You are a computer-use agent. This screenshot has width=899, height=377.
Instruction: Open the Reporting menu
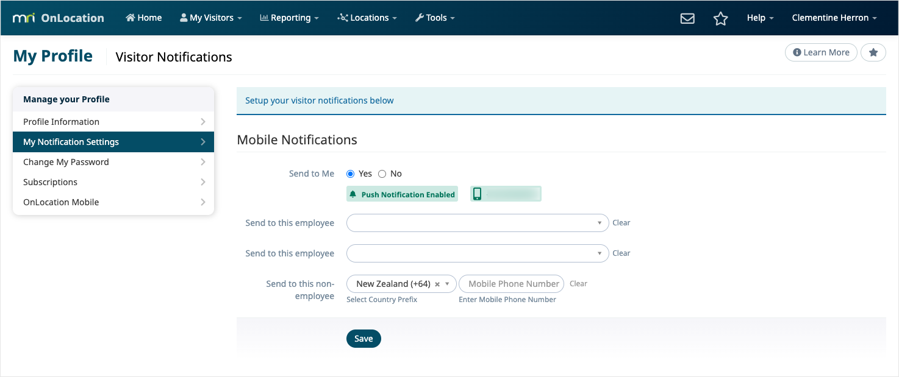pyautogui.click(x=289, y=18)
